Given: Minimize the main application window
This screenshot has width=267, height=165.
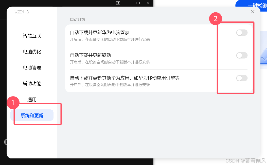Looking at the screenshot, I should pos(128,3).
